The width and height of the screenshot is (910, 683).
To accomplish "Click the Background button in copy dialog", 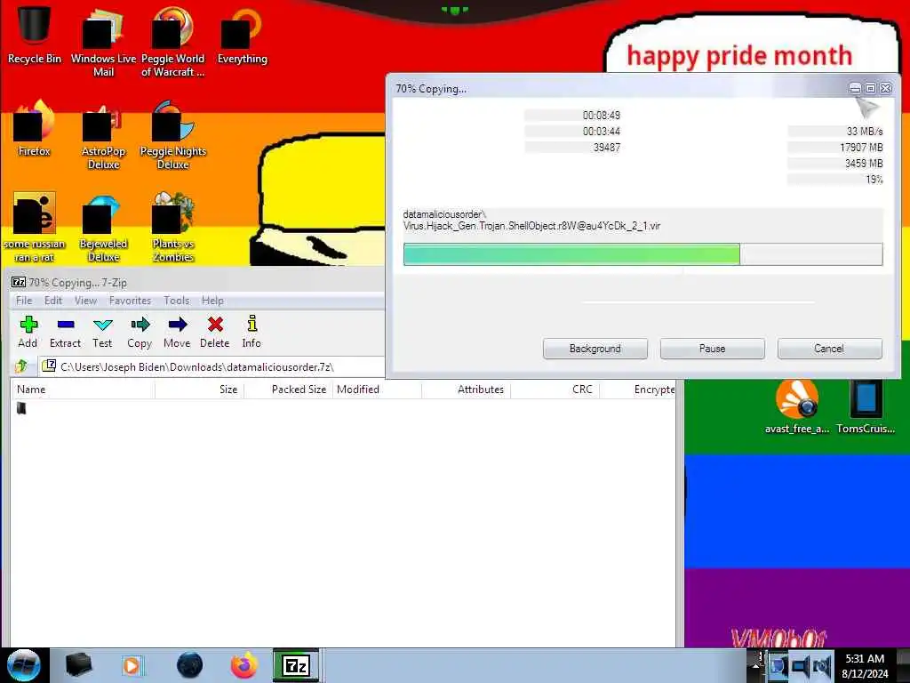I will tap(595, 349).
